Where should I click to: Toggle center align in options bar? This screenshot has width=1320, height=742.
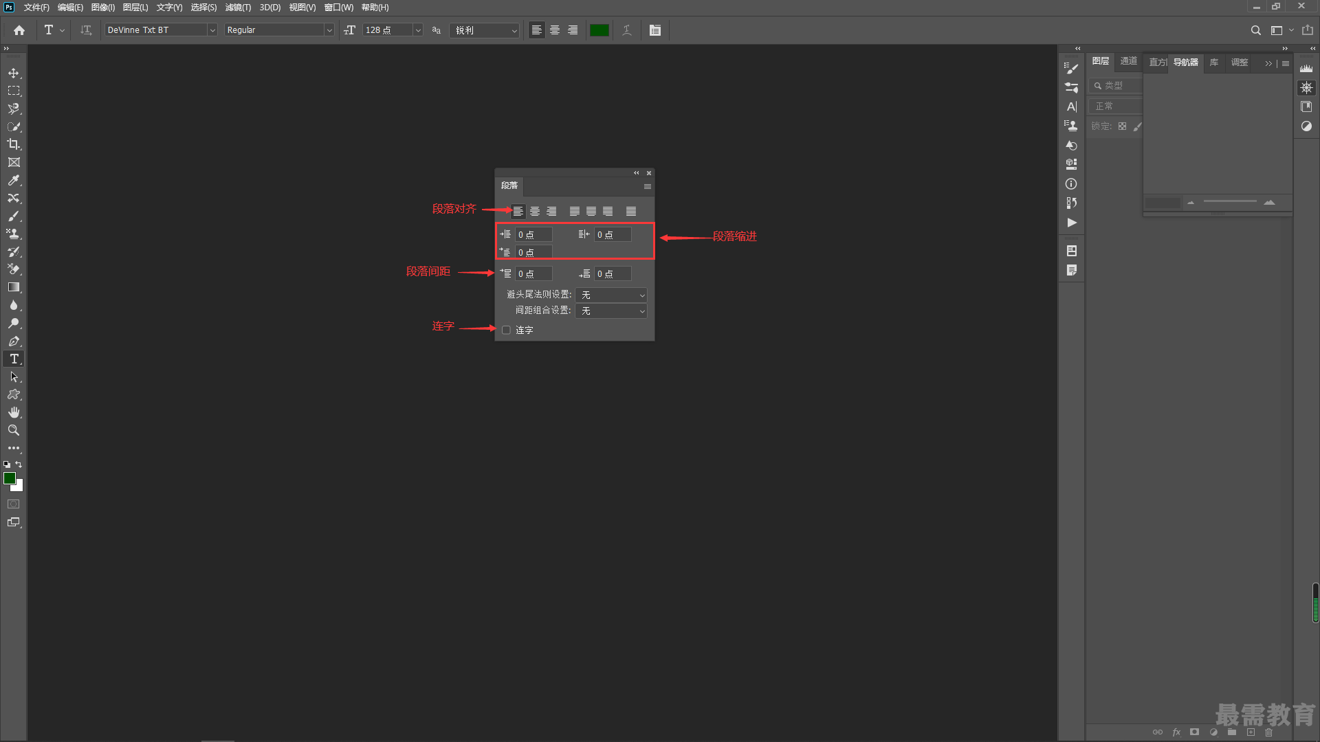555,30
